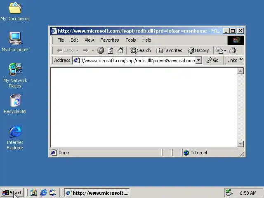Click the Back arrow in Internet Explorer toolbar

[65, 50]
